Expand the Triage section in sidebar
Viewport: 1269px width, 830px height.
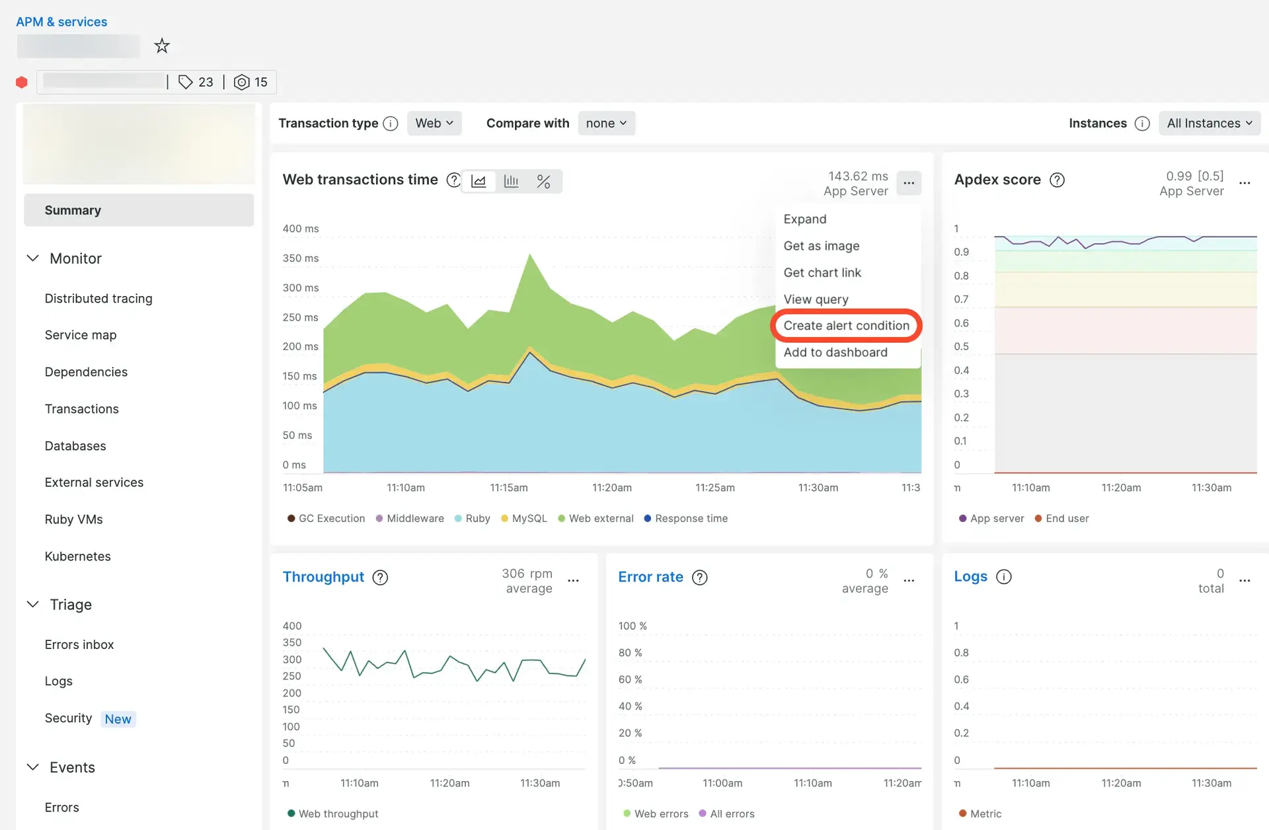click(x=33, y=605)
